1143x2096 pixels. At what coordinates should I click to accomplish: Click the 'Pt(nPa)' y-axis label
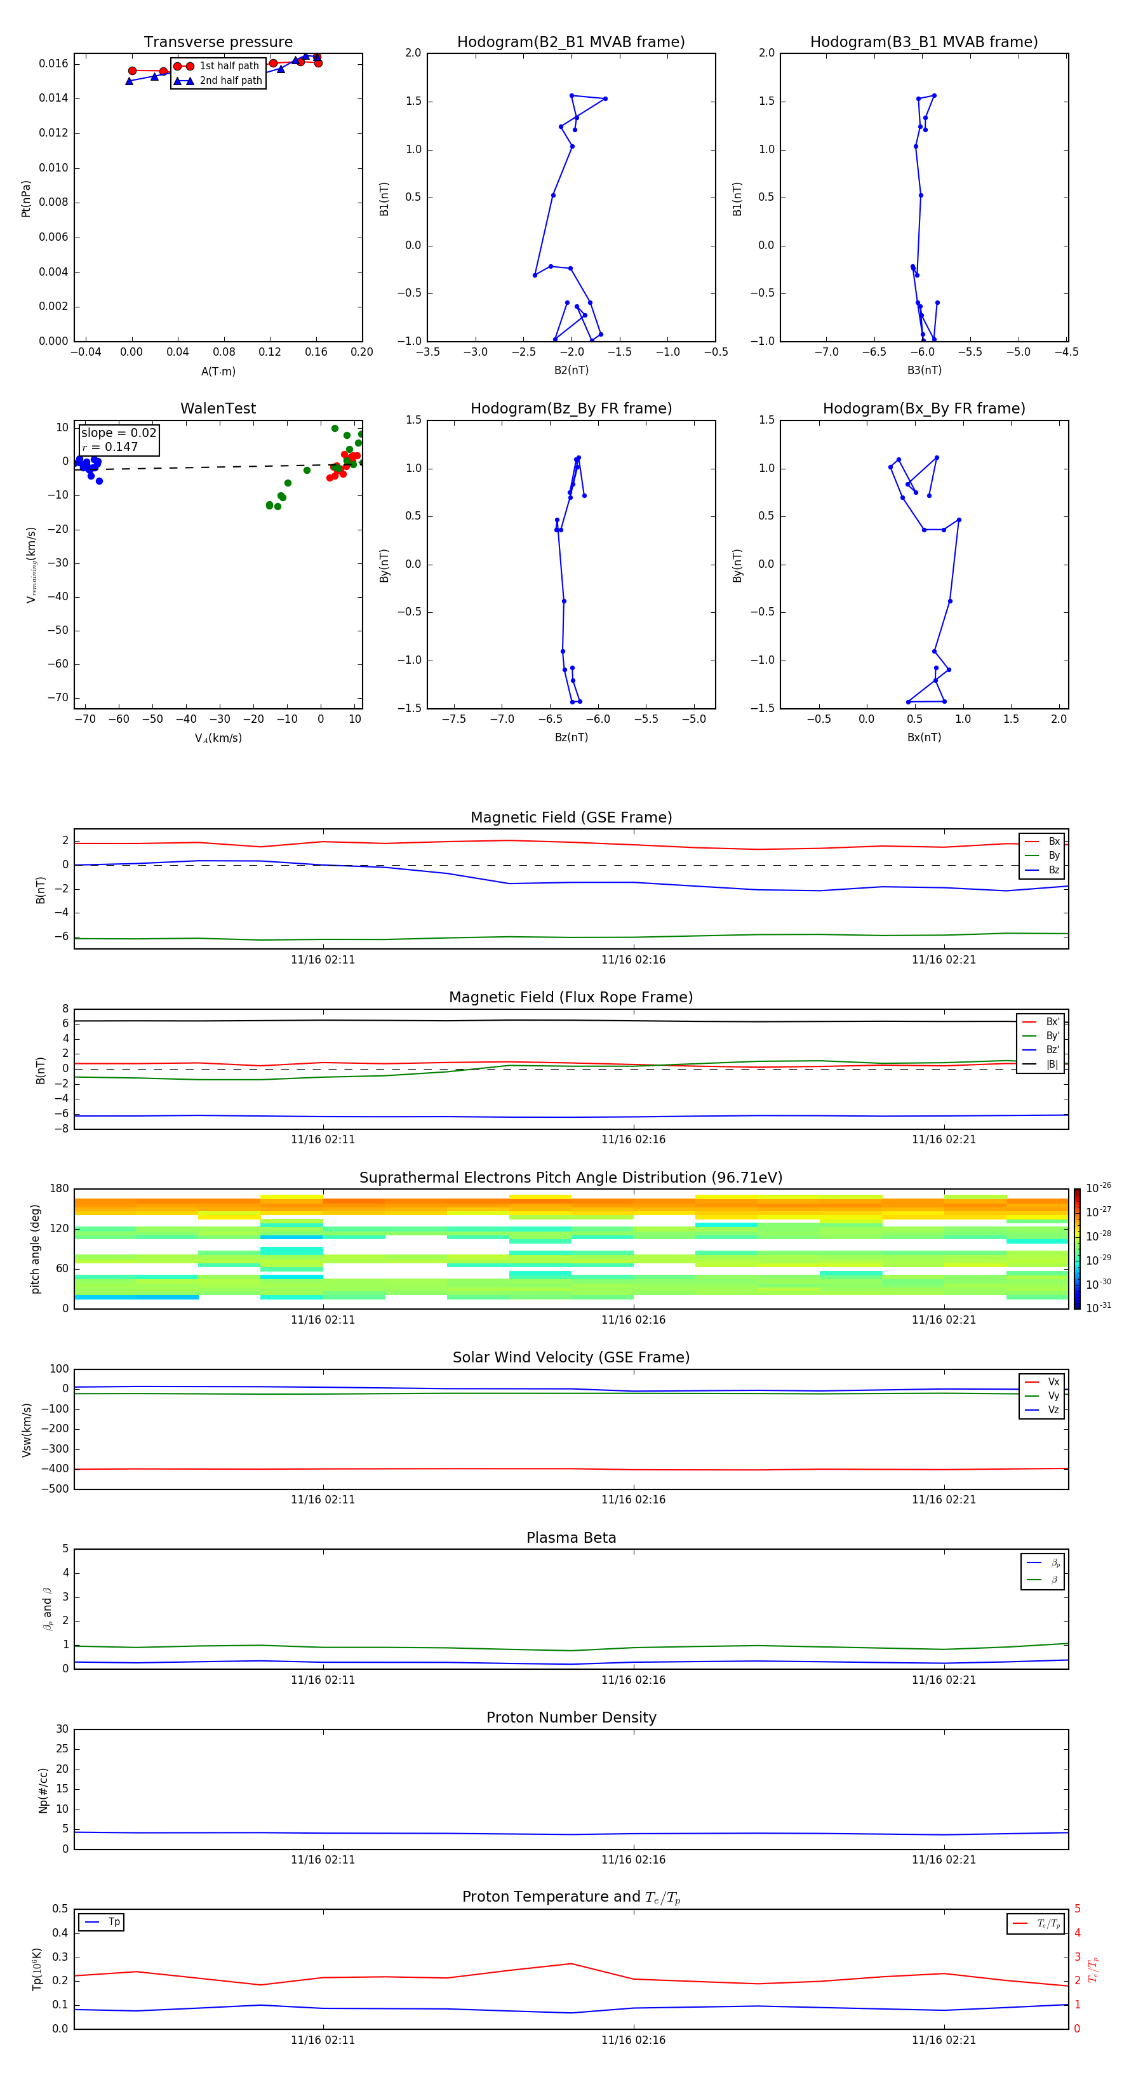(26, 199)
